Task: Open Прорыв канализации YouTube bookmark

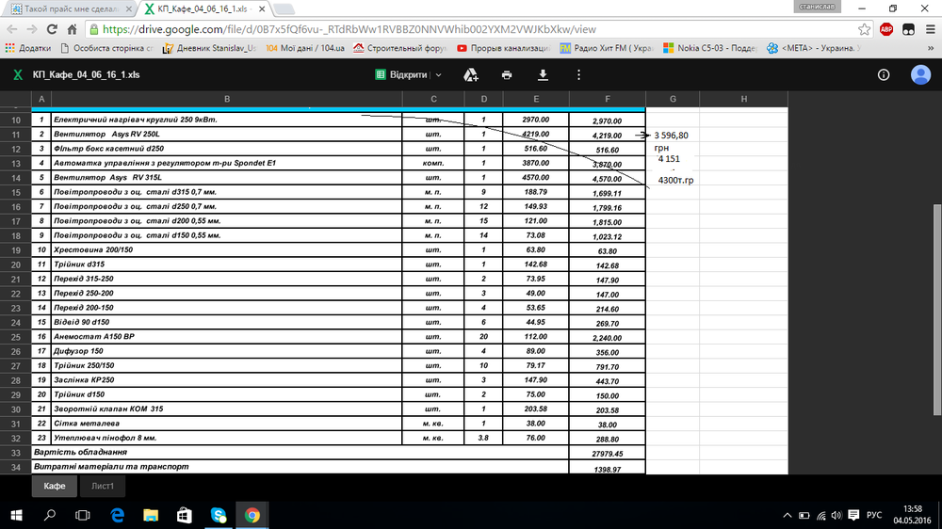Action: click(x=503, y=48)
